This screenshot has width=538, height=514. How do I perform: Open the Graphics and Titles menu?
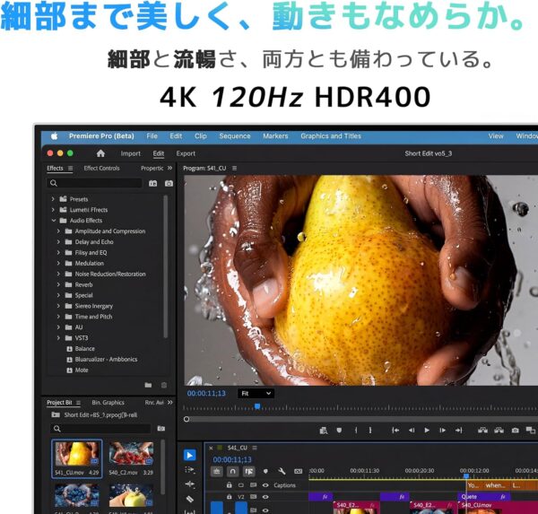[x=331, y=136]
